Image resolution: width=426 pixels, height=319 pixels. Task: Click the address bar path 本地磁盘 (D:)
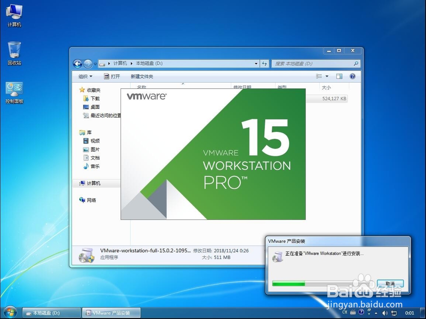149,63
